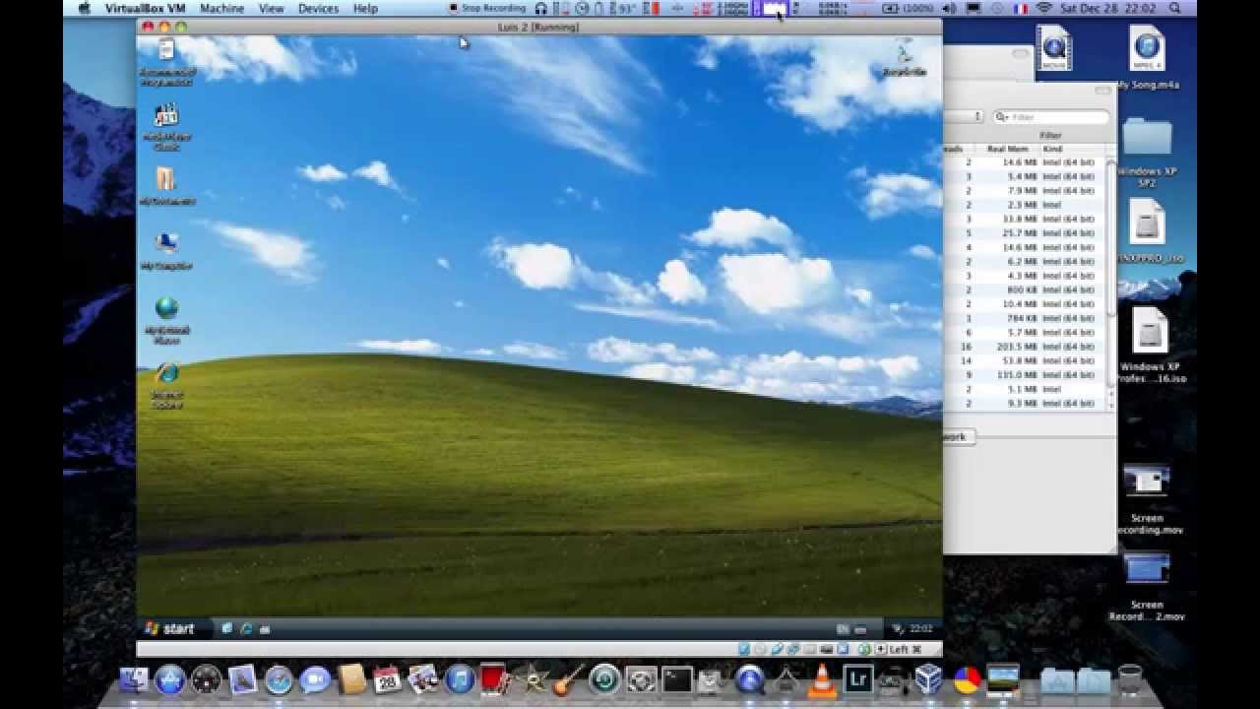Open the French flag input menu
Image resolution: width=1260 pixels, height=709 pixels.
coord(1020,8)
